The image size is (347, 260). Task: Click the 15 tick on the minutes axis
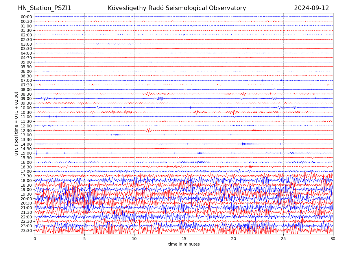(184, 239)
